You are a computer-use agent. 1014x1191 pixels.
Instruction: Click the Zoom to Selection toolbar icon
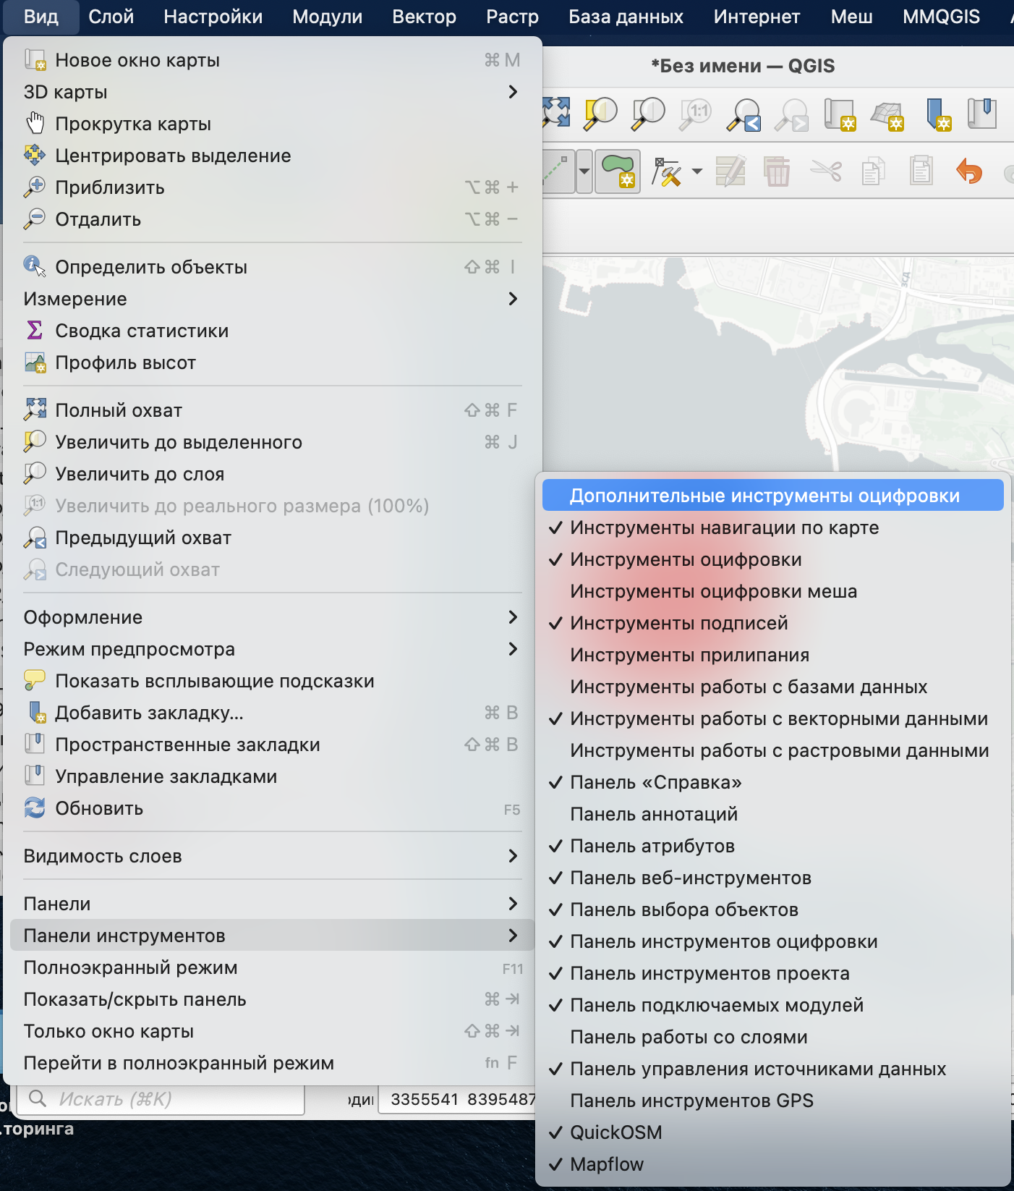[600, 114]
